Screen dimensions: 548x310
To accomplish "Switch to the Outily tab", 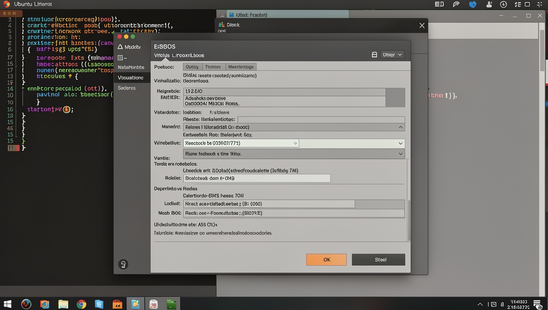I will click(192, 67).
